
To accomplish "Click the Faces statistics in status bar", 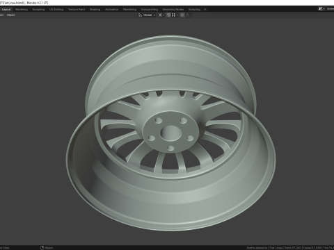I will click(312, 248).
